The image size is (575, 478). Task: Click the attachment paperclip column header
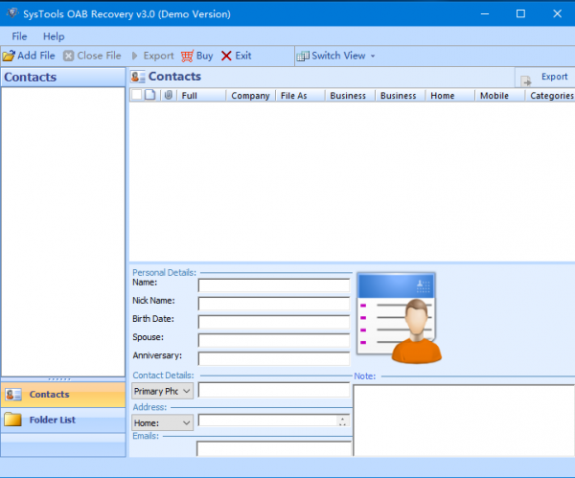coord(168,95)
